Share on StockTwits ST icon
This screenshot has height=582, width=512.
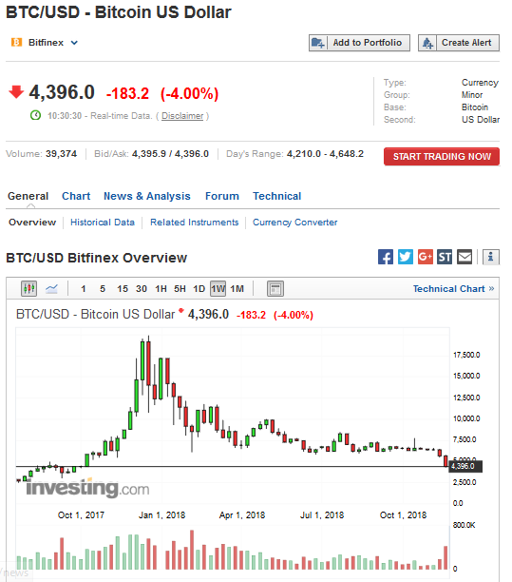[445, 257]
